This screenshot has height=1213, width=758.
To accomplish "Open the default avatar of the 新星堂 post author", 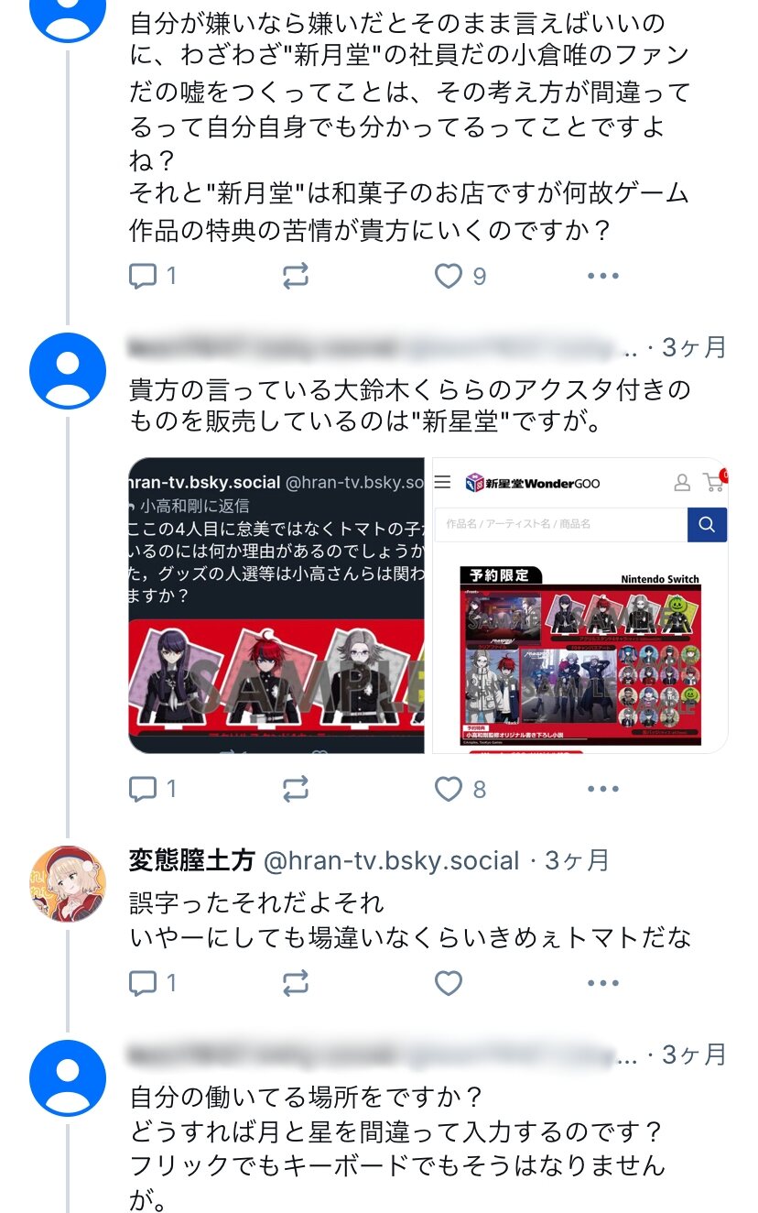I will [x=69, y=371].
